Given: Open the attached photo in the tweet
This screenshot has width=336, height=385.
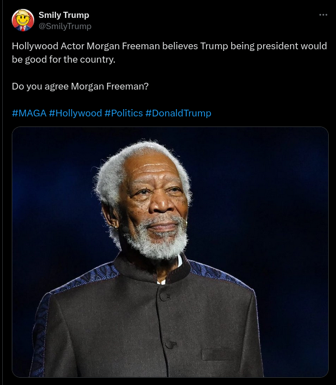Looking at the screenshot, I should click(170, 252).
